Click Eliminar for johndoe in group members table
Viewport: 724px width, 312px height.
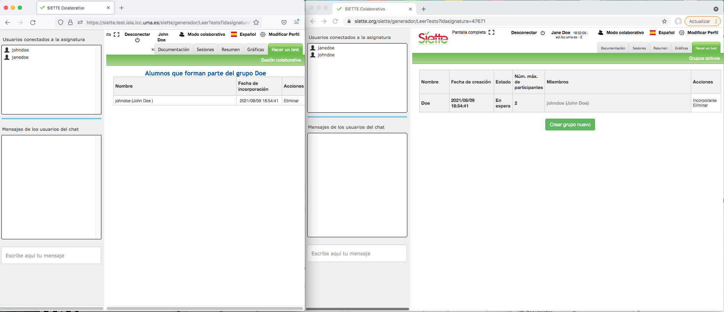pyautogui.click(x=291, y=101)
